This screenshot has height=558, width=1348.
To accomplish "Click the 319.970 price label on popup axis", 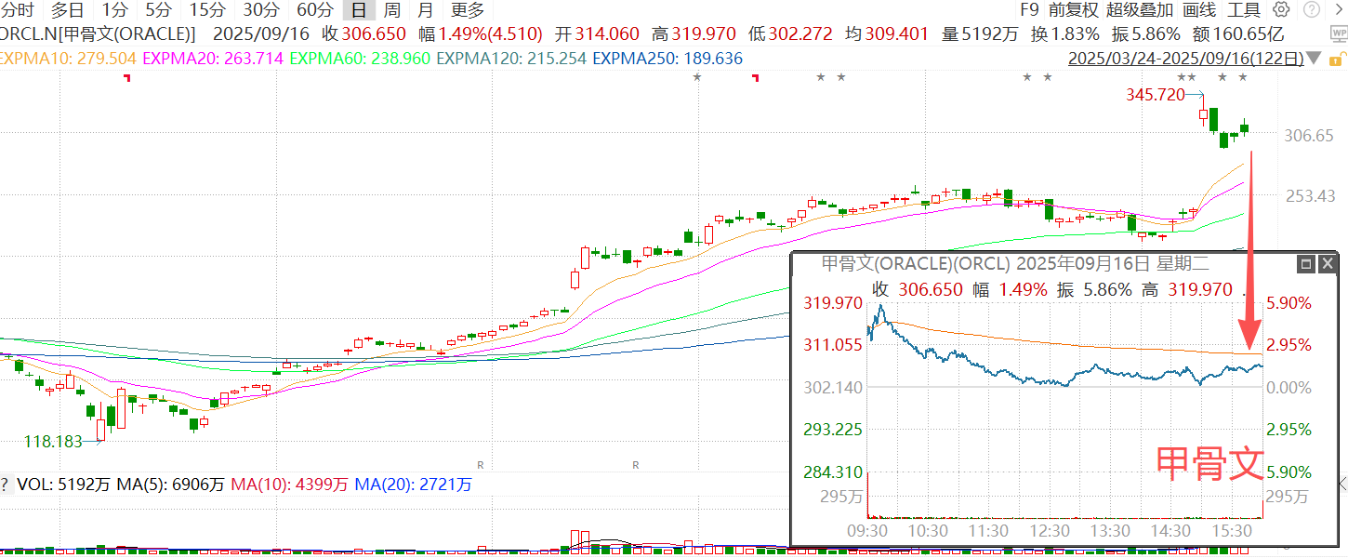I will coord(832,303).
